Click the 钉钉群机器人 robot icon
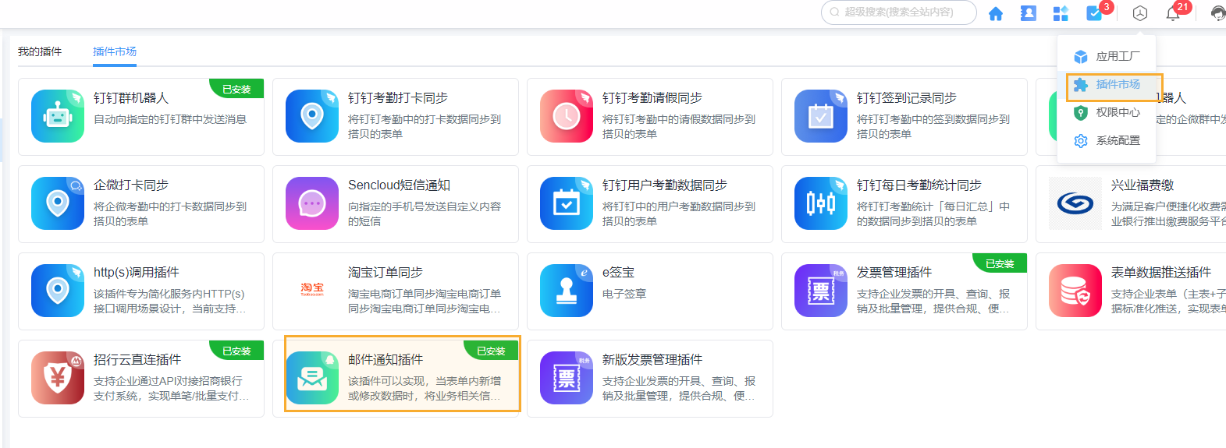This screenshot has width=1226, height=448. 58,116
